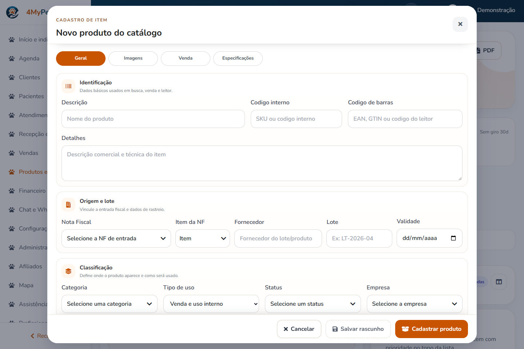524x349 pixels.
Task: Click Cadastrar produto button
Action: click(x=432, y=329)
